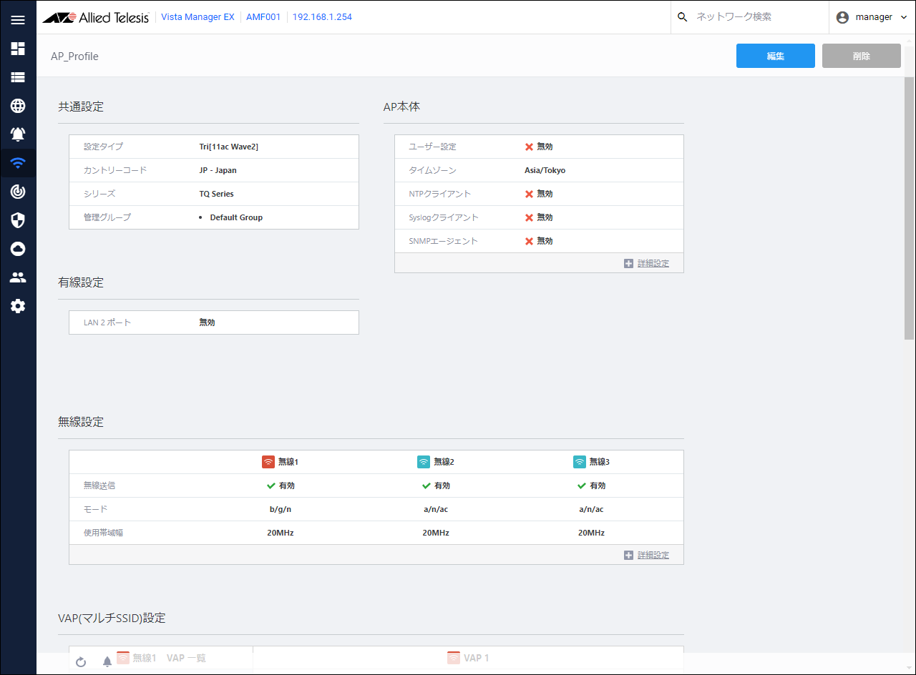Open the network map globe icon
This screenshot has height=675, width=916.
pos(18,106)
